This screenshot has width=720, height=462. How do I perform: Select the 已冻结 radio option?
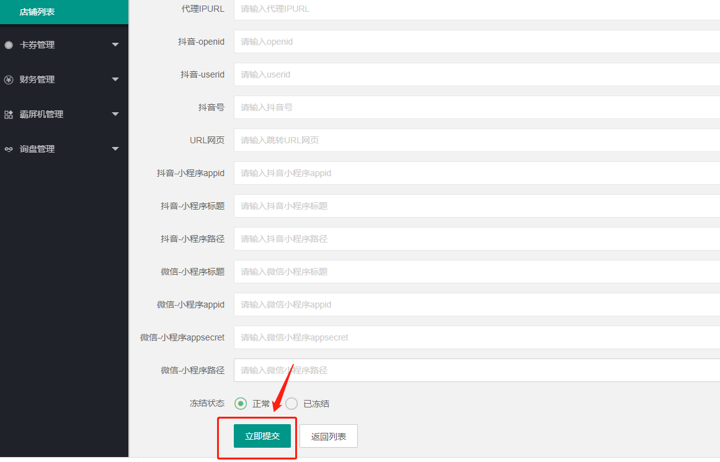coord(291,404)
